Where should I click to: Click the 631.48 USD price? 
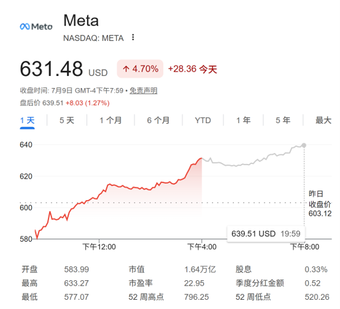click(x=64, y=69)
